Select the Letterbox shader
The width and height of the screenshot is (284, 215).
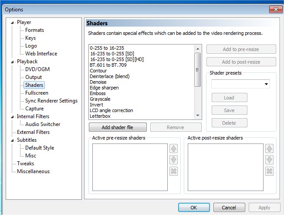(100, 116)
